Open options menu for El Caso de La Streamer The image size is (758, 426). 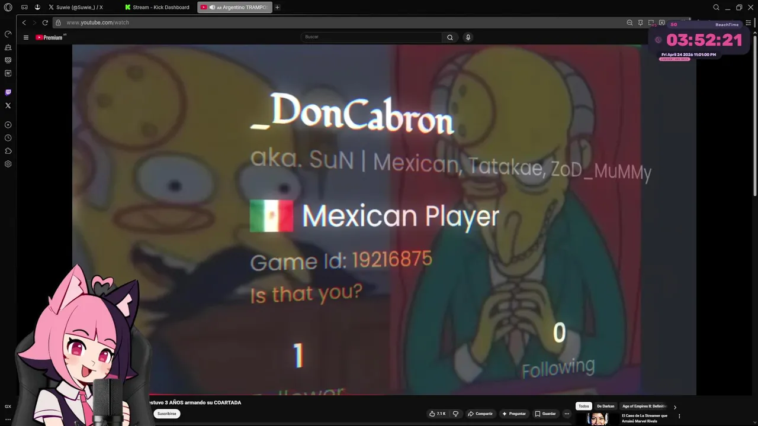click(x=679, y=417)
